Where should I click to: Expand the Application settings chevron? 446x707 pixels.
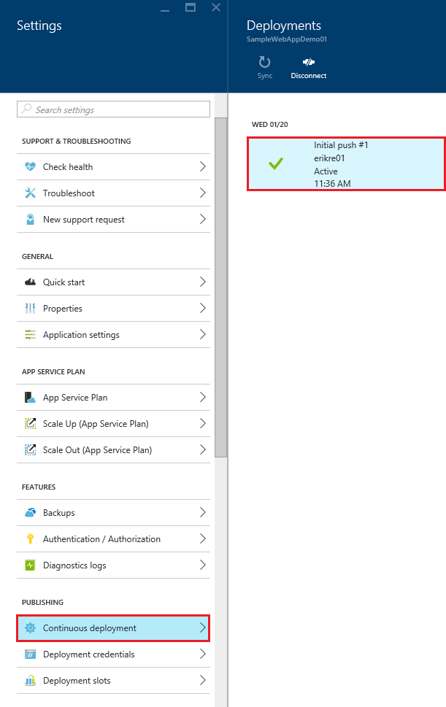click(203, 335)
